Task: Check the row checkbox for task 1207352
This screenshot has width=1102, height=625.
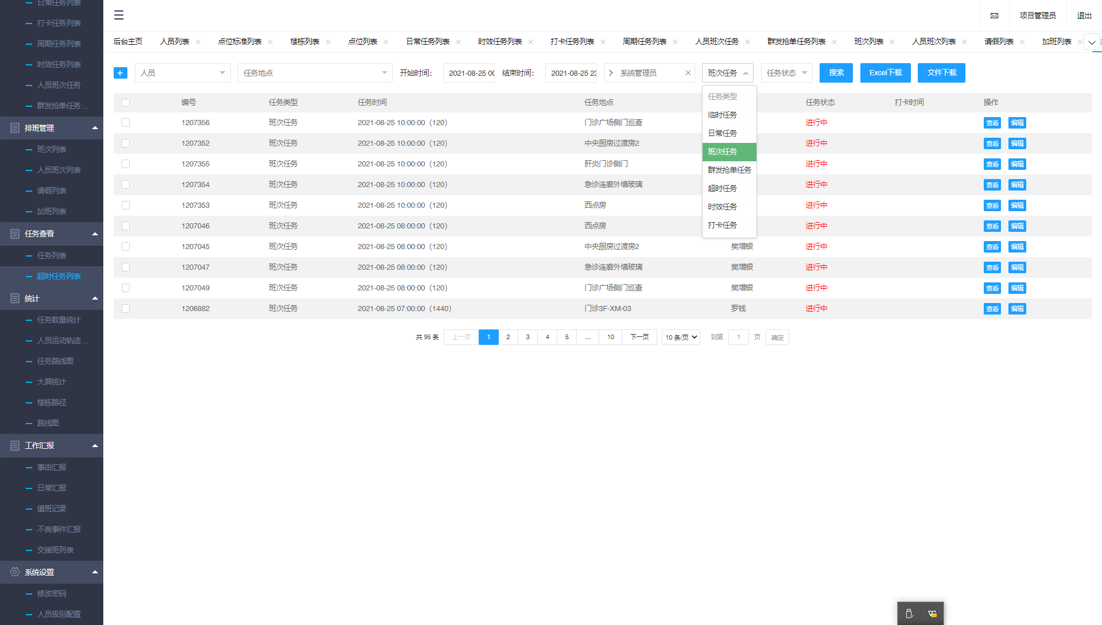Action: 126,143
